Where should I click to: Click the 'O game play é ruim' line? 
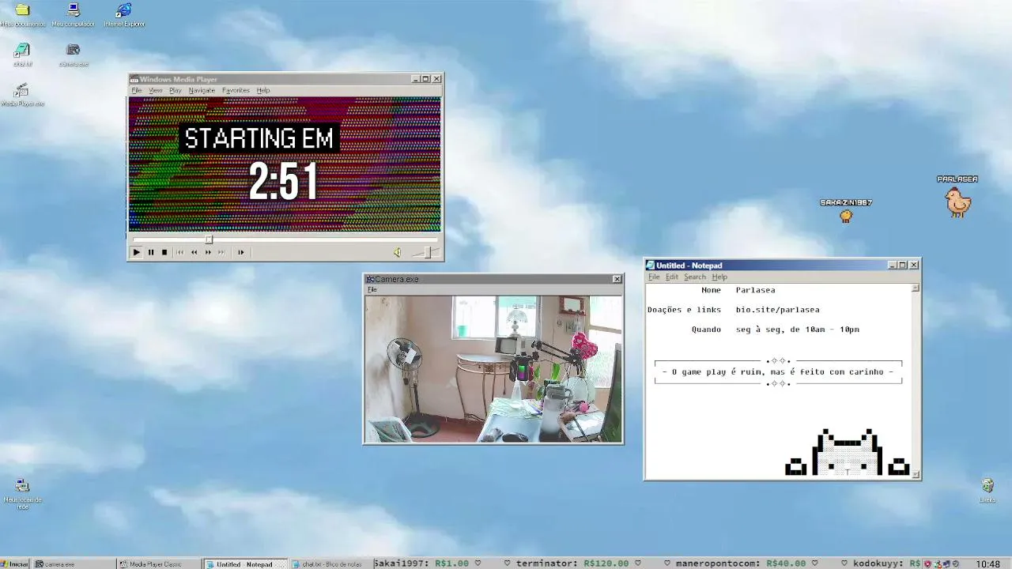pos(778,371)
